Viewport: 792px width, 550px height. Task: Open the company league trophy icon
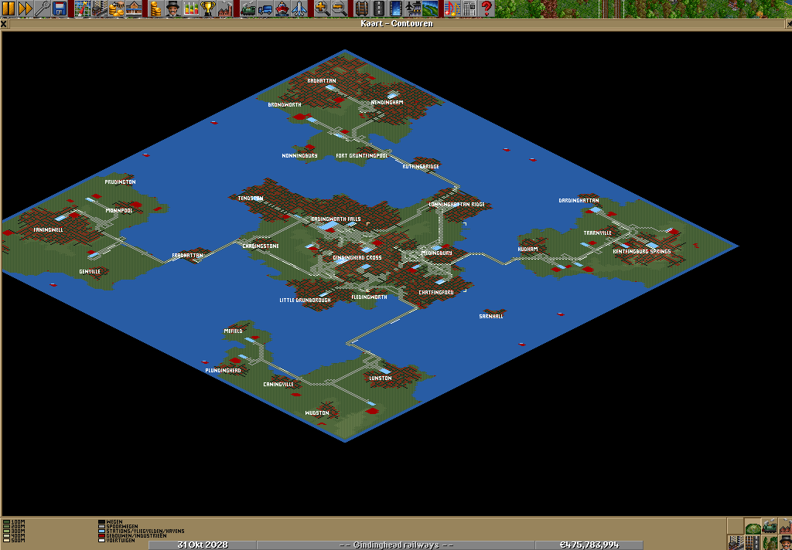(x=207, y=8)
